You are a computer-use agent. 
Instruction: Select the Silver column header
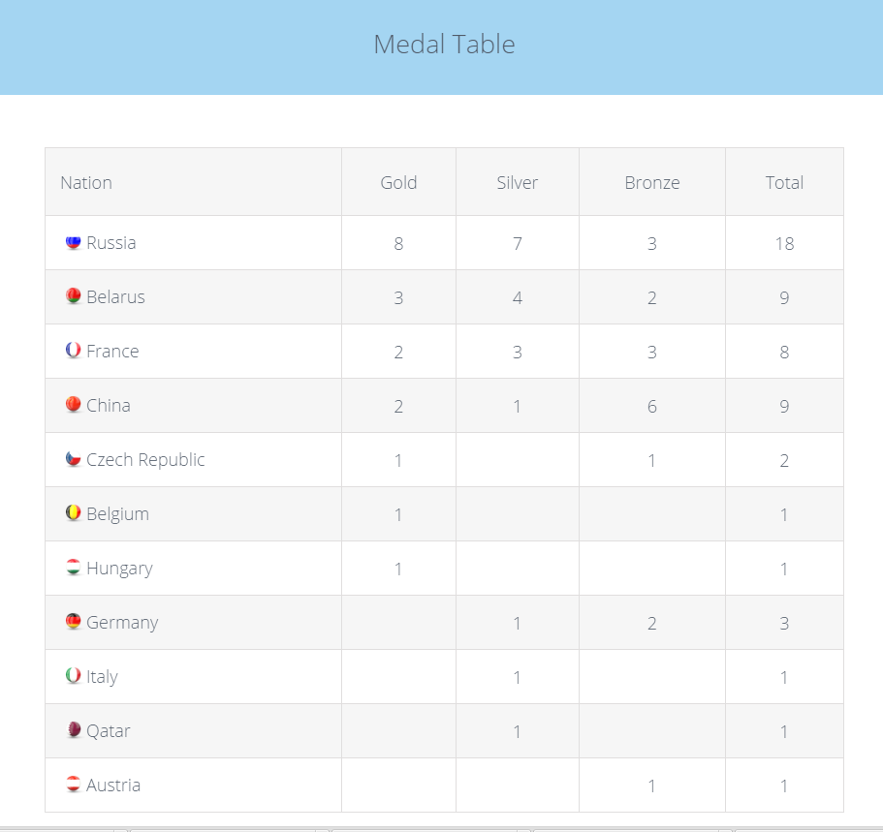(518, 182)
